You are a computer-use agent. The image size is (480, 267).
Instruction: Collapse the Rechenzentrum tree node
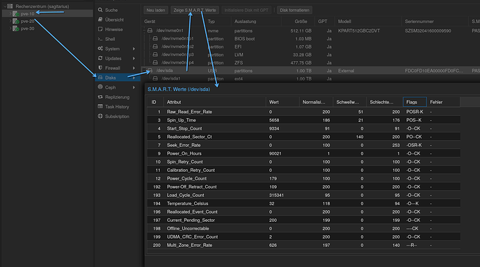(5, 6)
